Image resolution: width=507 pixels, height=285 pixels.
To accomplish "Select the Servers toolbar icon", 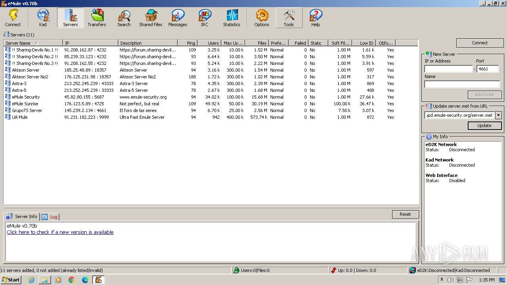I will [70, 18].
